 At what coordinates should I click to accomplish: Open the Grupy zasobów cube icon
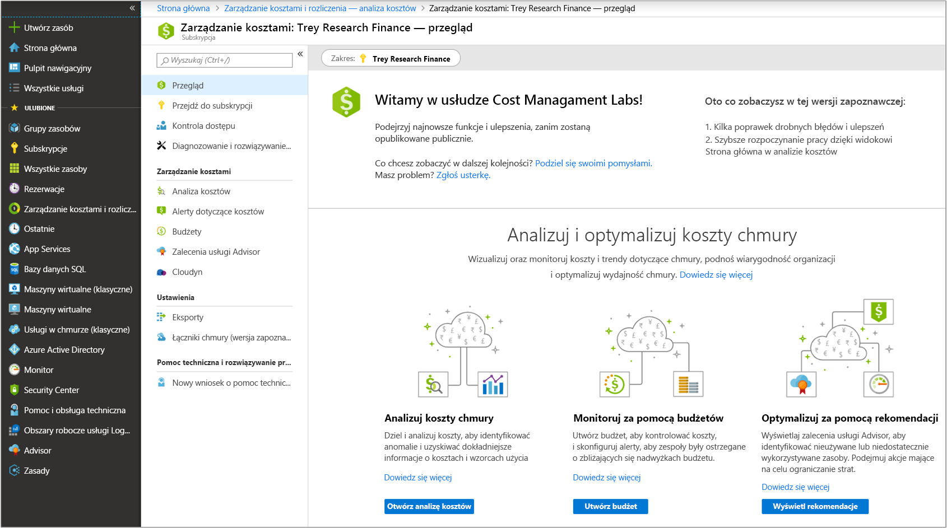pos(15,128)
